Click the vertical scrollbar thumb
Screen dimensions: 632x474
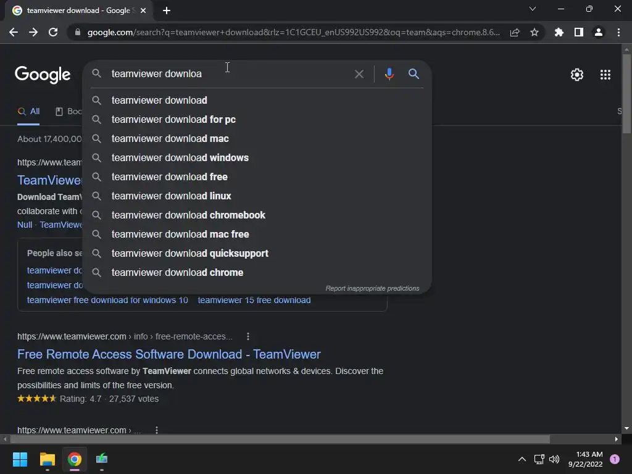coord(626,94)
